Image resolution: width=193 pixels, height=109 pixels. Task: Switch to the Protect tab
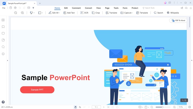tap(135, 8)
